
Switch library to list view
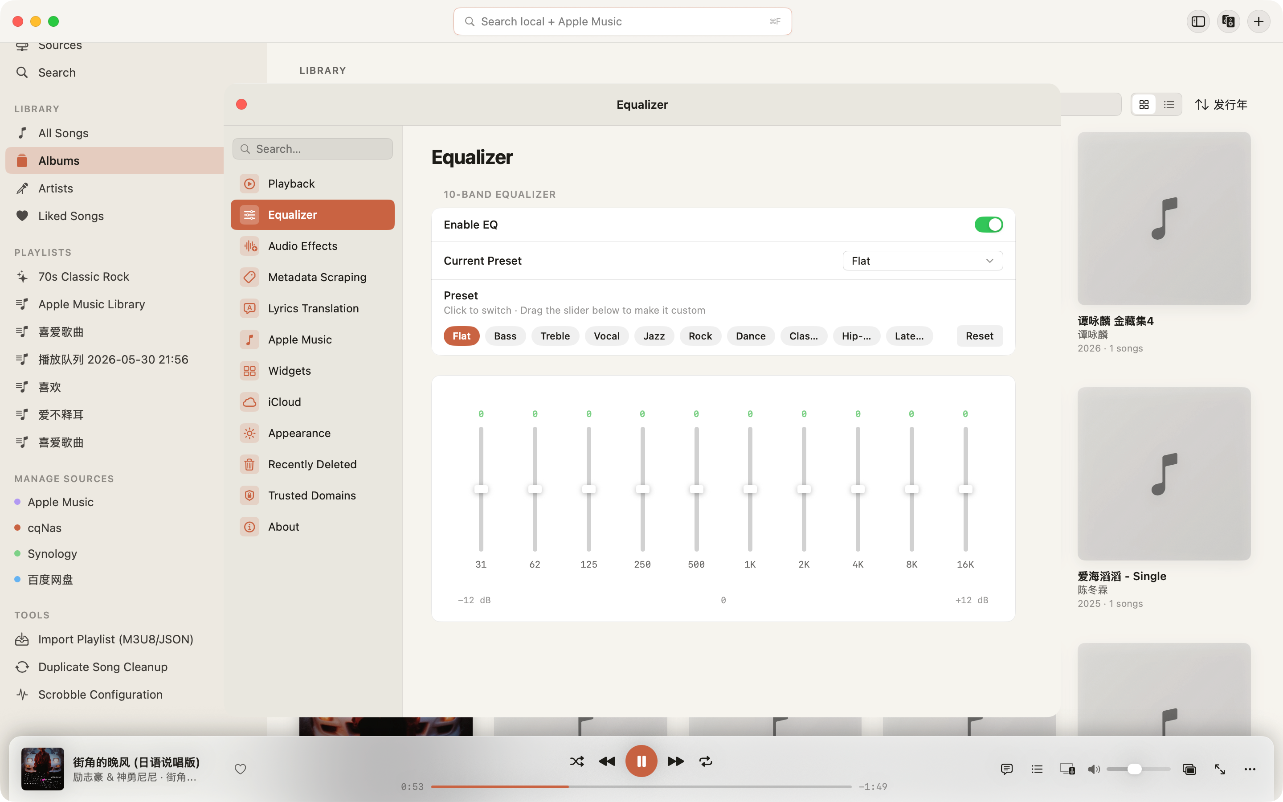(x=1169, y=105)
